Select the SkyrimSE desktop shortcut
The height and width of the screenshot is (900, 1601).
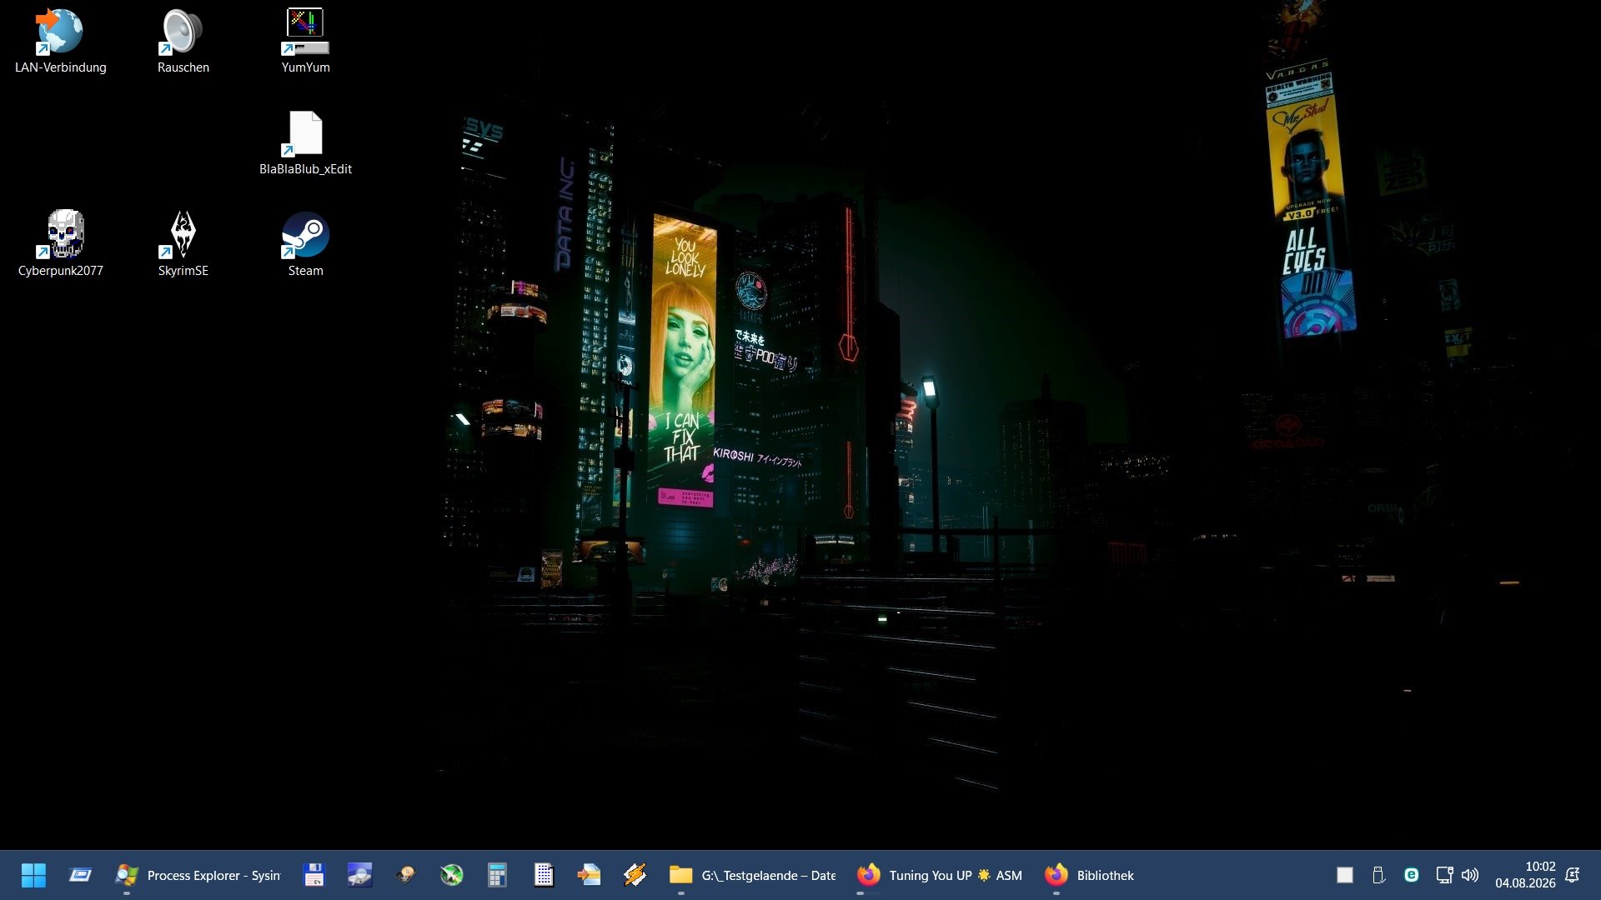point(183,244)
